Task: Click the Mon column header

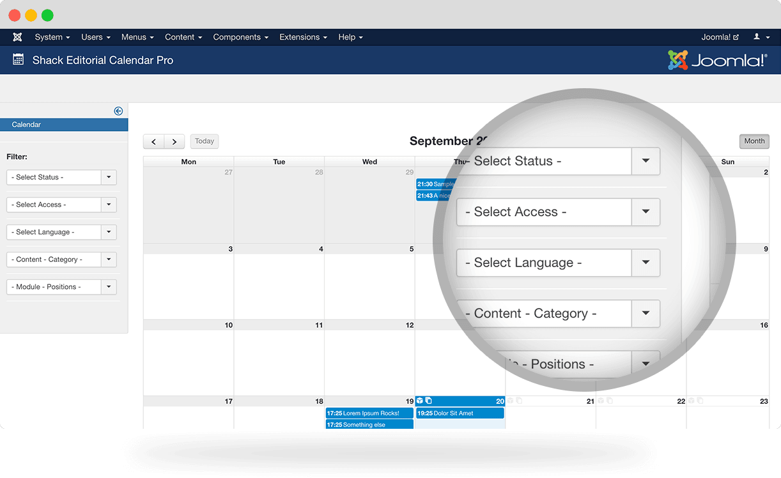Action: (189, 162)
